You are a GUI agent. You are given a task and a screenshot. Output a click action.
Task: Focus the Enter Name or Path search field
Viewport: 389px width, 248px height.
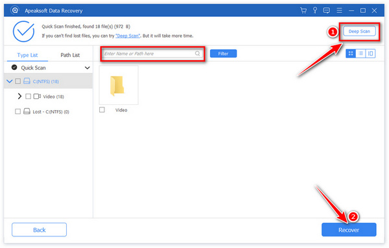point(152,54)
